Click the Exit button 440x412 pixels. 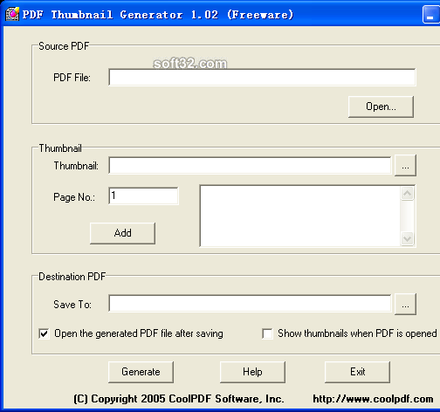[x=357, y=372]
